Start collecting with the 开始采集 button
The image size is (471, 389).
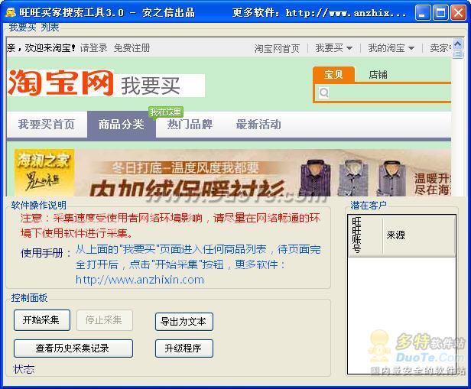coord(42,320)
